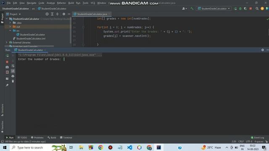The width and height of the screenshot is (269, 151).
Task: Open the Build menu
Action: pyautogui.click(x=71, y=3)
